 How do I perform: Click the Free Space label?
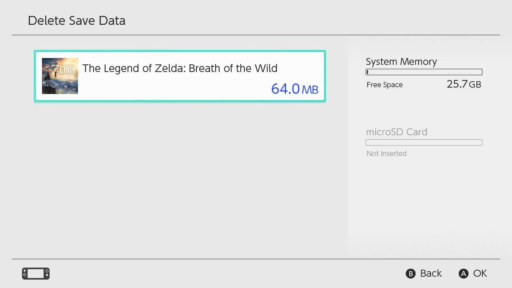[x=384, y=85]
